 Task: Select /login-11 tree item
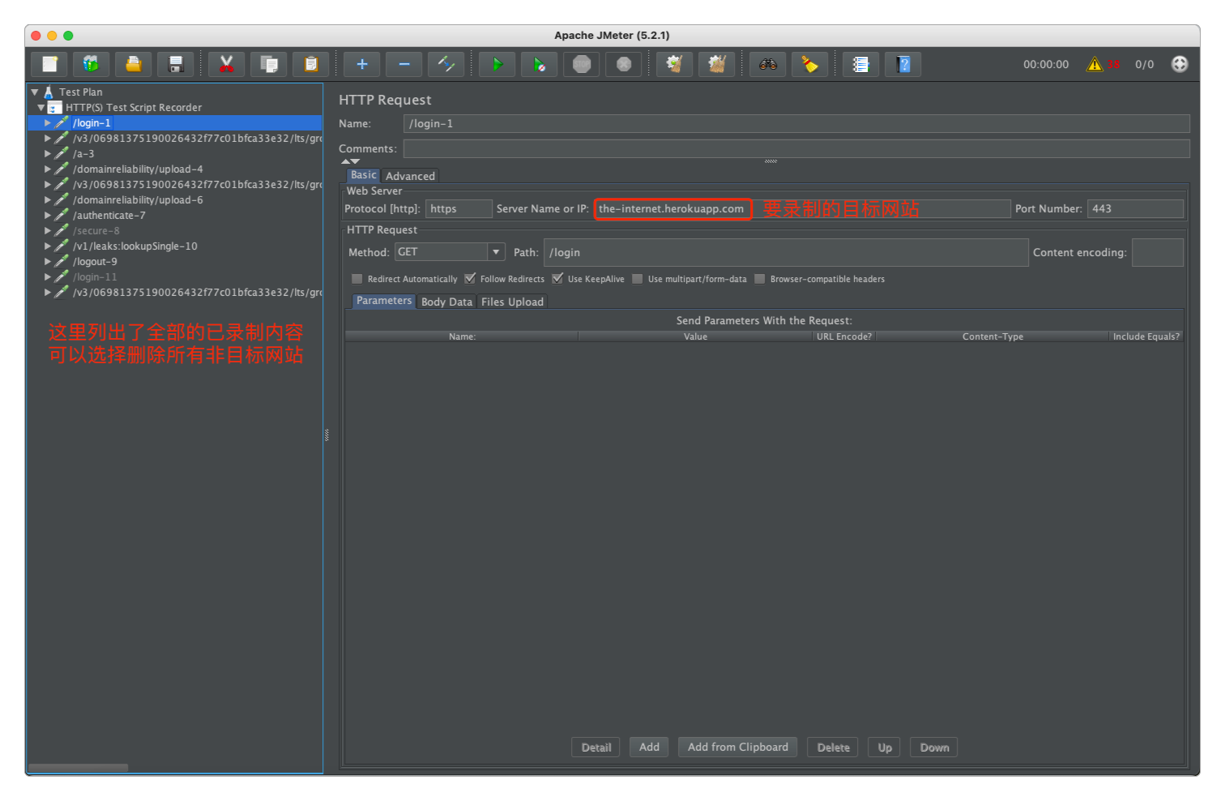pos(95,277)
